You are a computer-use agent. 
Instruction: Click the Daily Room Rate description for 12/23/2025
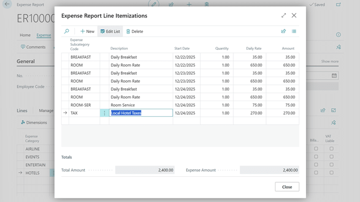tap(125, 81)
